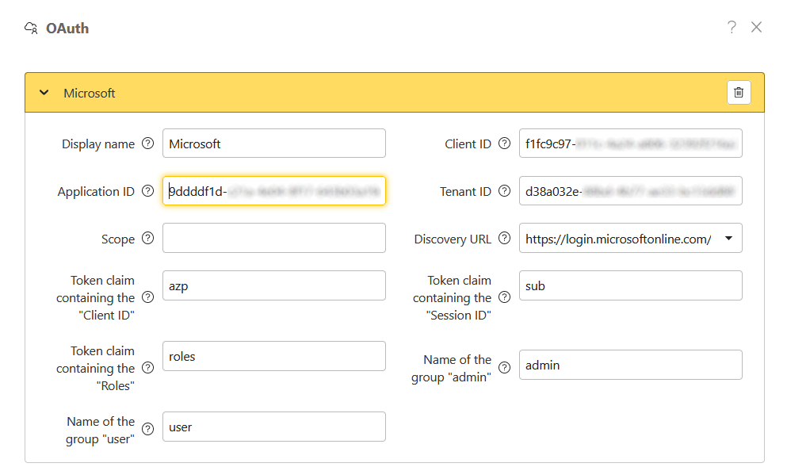Open the Discovery URL dropdown arrow

tap(728, 239)
